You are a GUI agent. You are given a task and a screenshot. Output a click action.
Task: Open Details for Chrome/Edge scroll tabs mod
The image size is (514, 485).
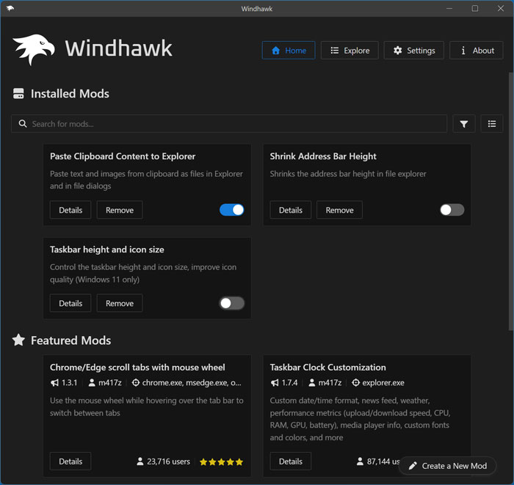[70, 462]
